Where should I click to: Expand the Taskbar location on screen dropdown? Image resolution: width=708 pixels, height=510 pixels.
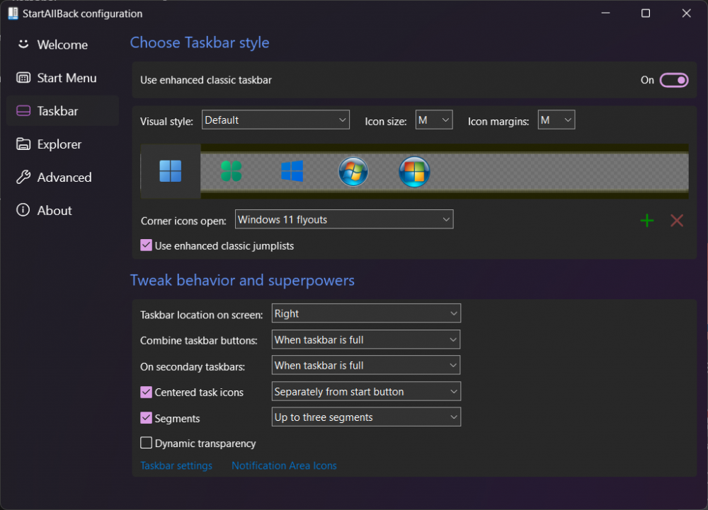tap(366, 313)
